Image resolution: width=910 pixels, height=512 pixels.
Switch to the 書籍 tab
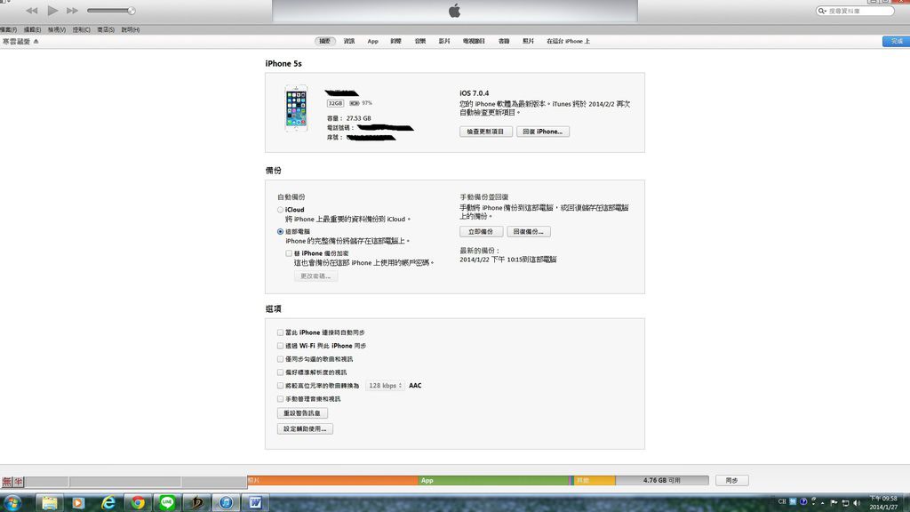click(504, 41)
